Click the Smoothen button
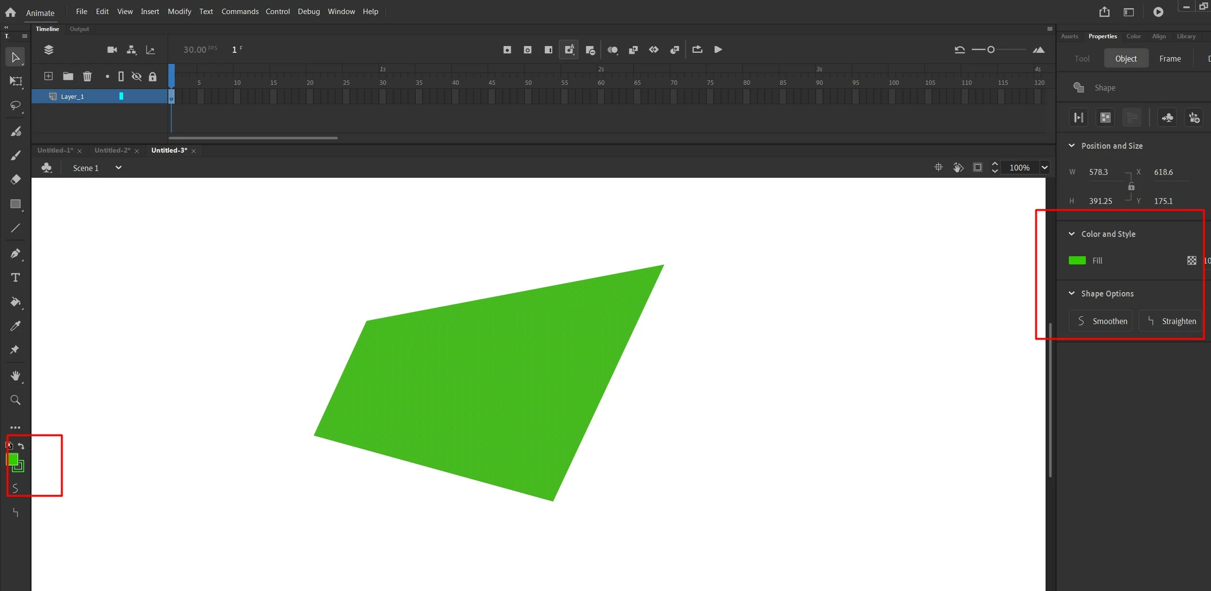Screen dimensions: 1211x591 [x=1100, y=321]
